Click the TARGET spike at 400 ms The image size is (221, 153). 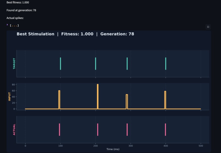coord(166,63)
